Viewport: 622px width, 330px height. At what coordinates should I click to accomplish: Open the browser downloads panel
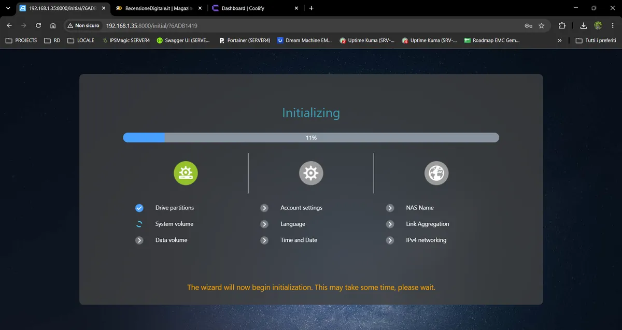584,25
